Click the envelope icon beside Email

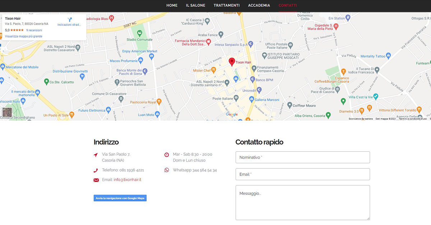pos(96,180)
